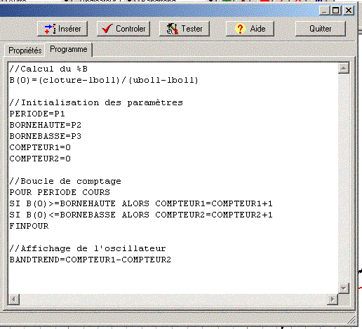The image size is (362, 329).
Task: Place cursor on PERIODE=P1 line
Action: (37, 114)
